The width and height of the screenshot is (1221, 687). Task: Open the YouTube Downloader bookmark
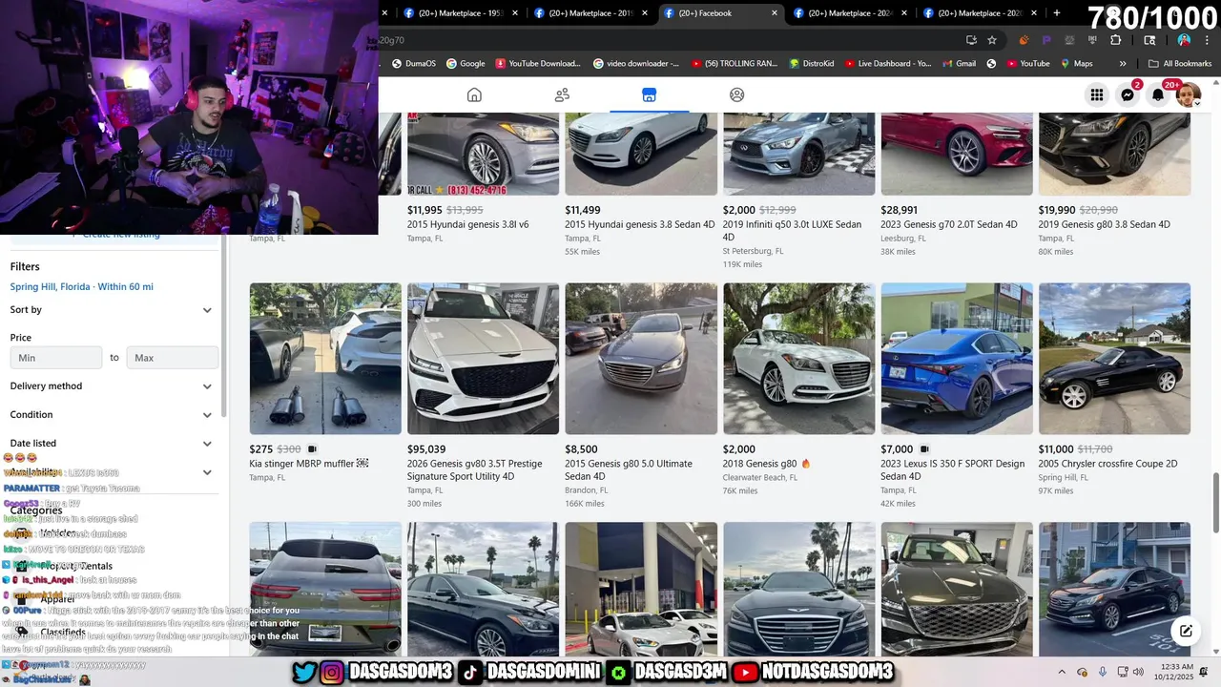point(538,64)
